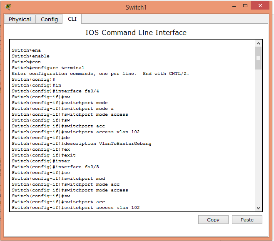274x241 pixels.
Task: Click the 'switchport mode acc' line
Action: (x=65, y=184)
